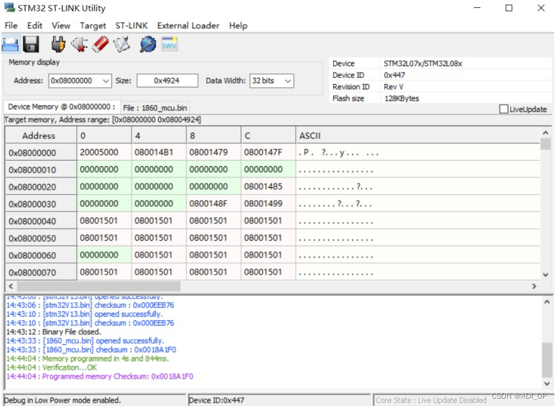Open the View menu
Viewport: 557px width, 406px height.
[x=61, y=25]
